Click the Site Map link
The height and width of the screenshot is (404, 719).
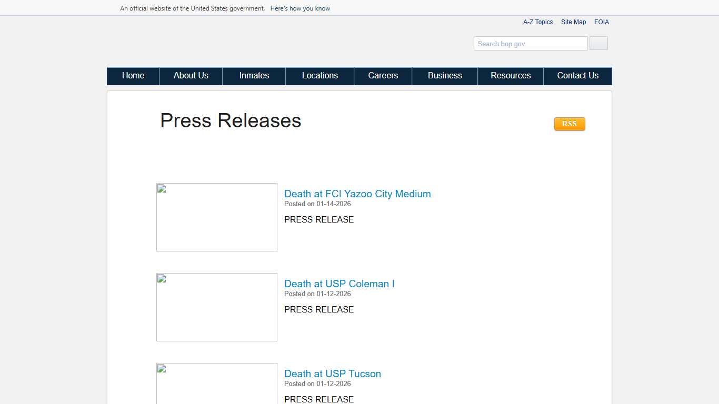click(x=573, y=22)
